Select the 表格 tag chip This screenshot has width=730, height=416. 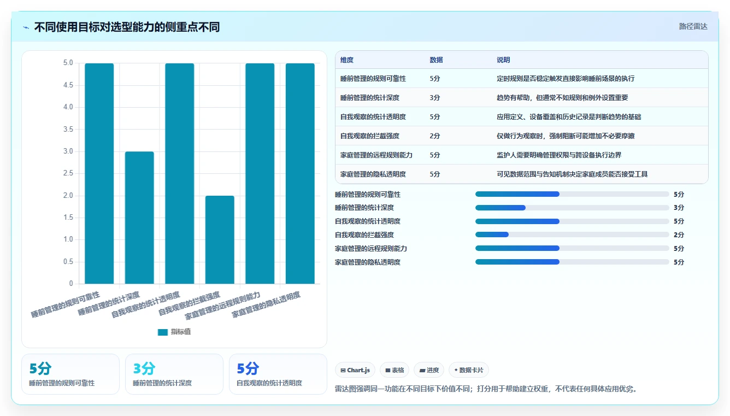tap(395, 370)
